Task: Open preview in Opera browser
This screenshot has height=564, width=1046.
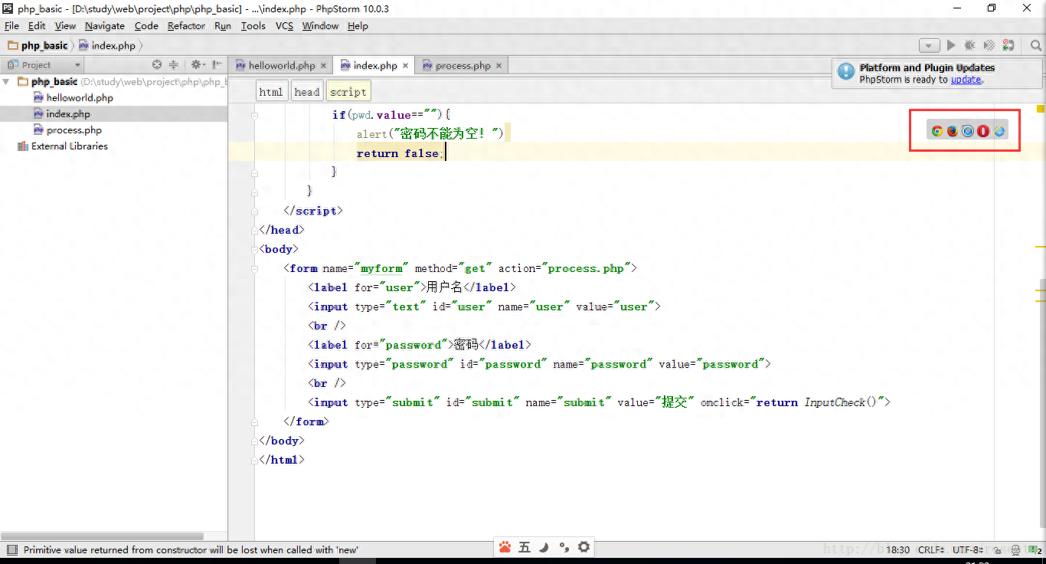Action: pos(983,131)
